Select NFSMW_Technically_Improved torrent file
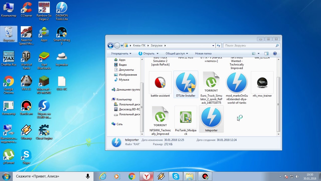This screenshot has width=321, height=181. click(x=160, y=121)
